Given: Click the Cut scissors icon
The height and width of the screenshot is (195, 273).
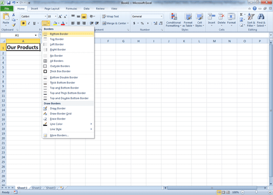Looking at the screenshot, I should 14,15.
